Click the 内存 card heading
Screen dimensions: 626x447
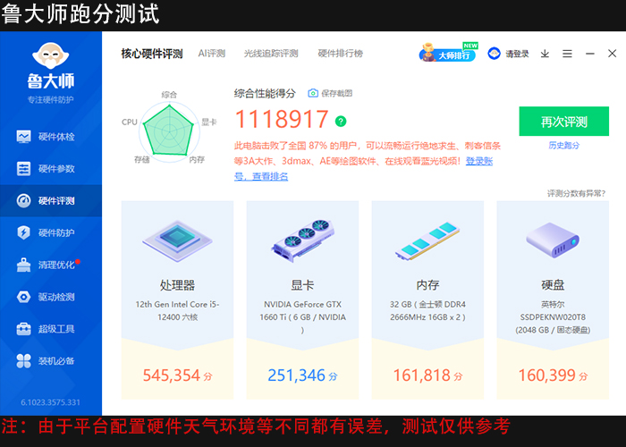point(427,285)
